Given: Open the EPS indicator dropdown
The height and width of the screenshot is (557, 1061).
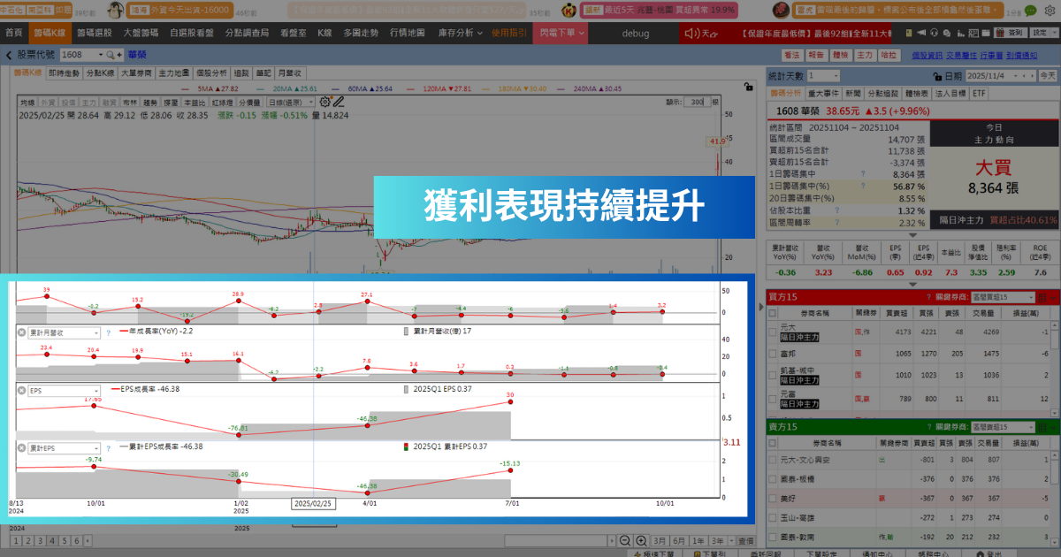Looking at the screenshot, I should tap(64, 390).
